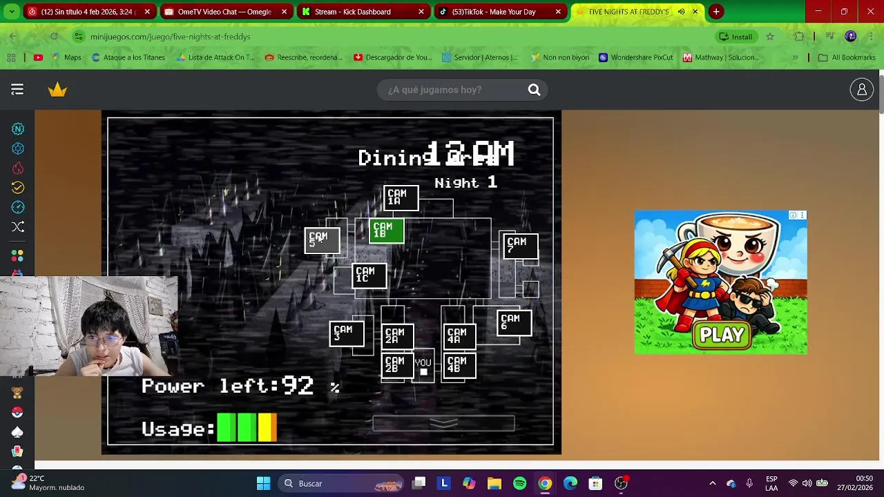Screen dimensions: 884x497
Task: Install the Minijuegos web app
Action: [x=736, y=37]
